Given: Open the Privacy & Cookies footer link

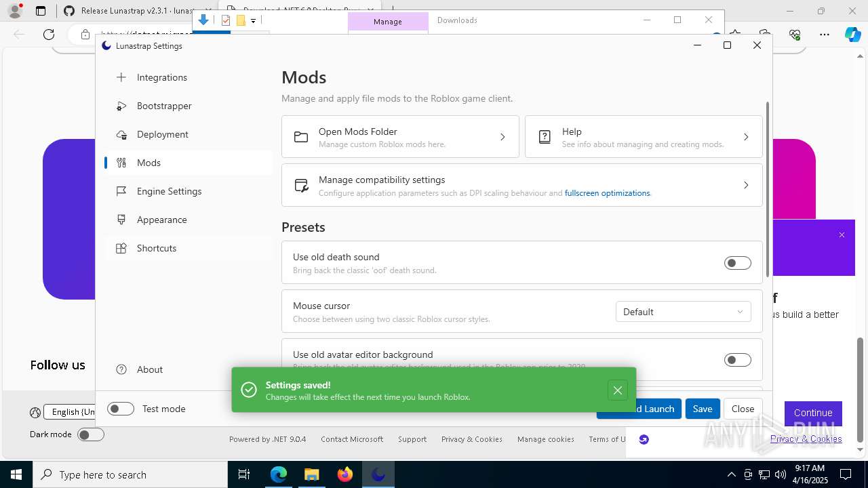Looking at the screenshot, I should point(471,439).
